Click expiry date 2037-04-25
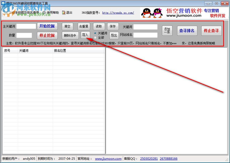The width and height of the screenshot is (230, 163). (x=67, y=159)
